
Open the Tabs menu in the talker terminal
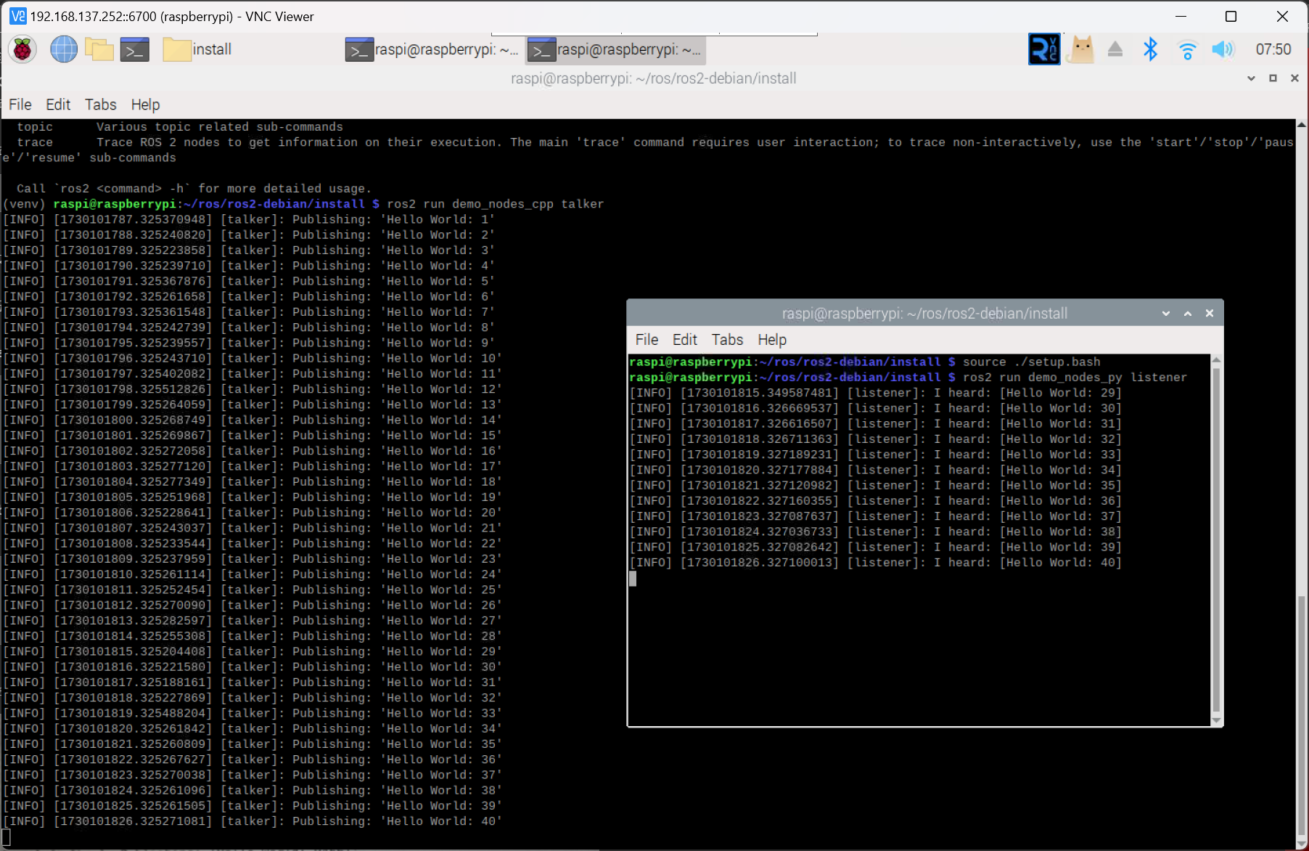point(101,105)
